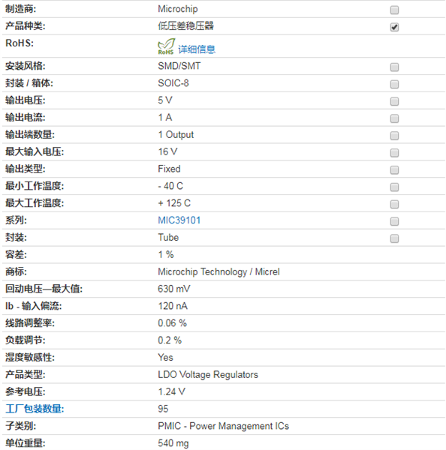
Task: Check the Microchip manufacturer checkbox
Action: [x=394, y=10]
